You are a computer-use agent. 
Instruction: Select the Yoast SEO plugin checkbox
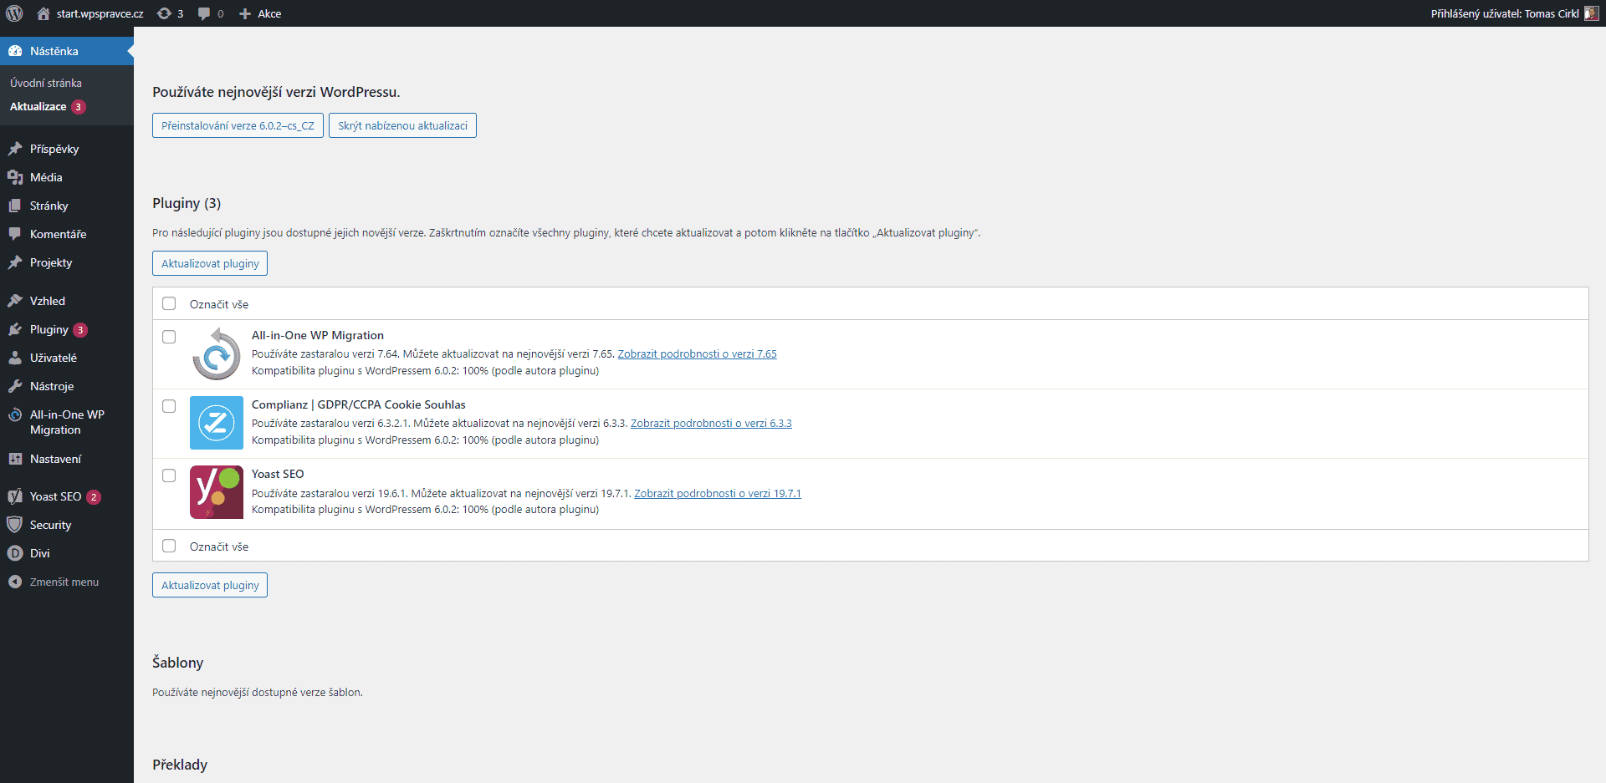click(169, 475)
